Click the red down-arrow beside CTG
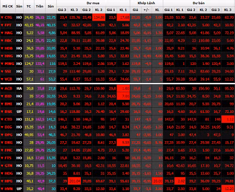 pyautogui.click(x=2, y=17)
